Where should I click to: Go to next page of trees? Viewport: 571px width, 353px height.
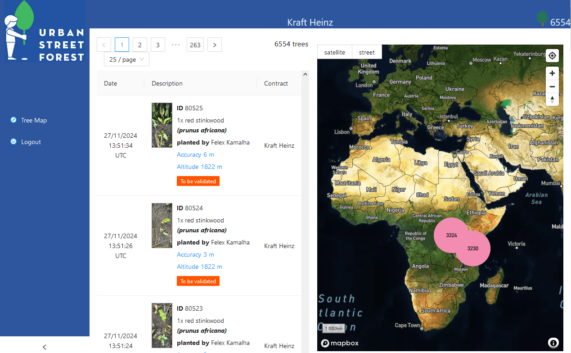point(215,45)
